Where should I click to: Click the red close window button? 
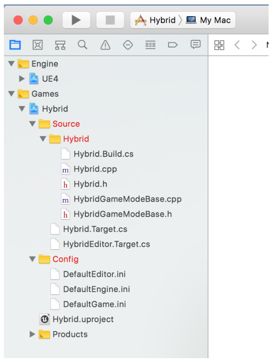tap(18, 20)
